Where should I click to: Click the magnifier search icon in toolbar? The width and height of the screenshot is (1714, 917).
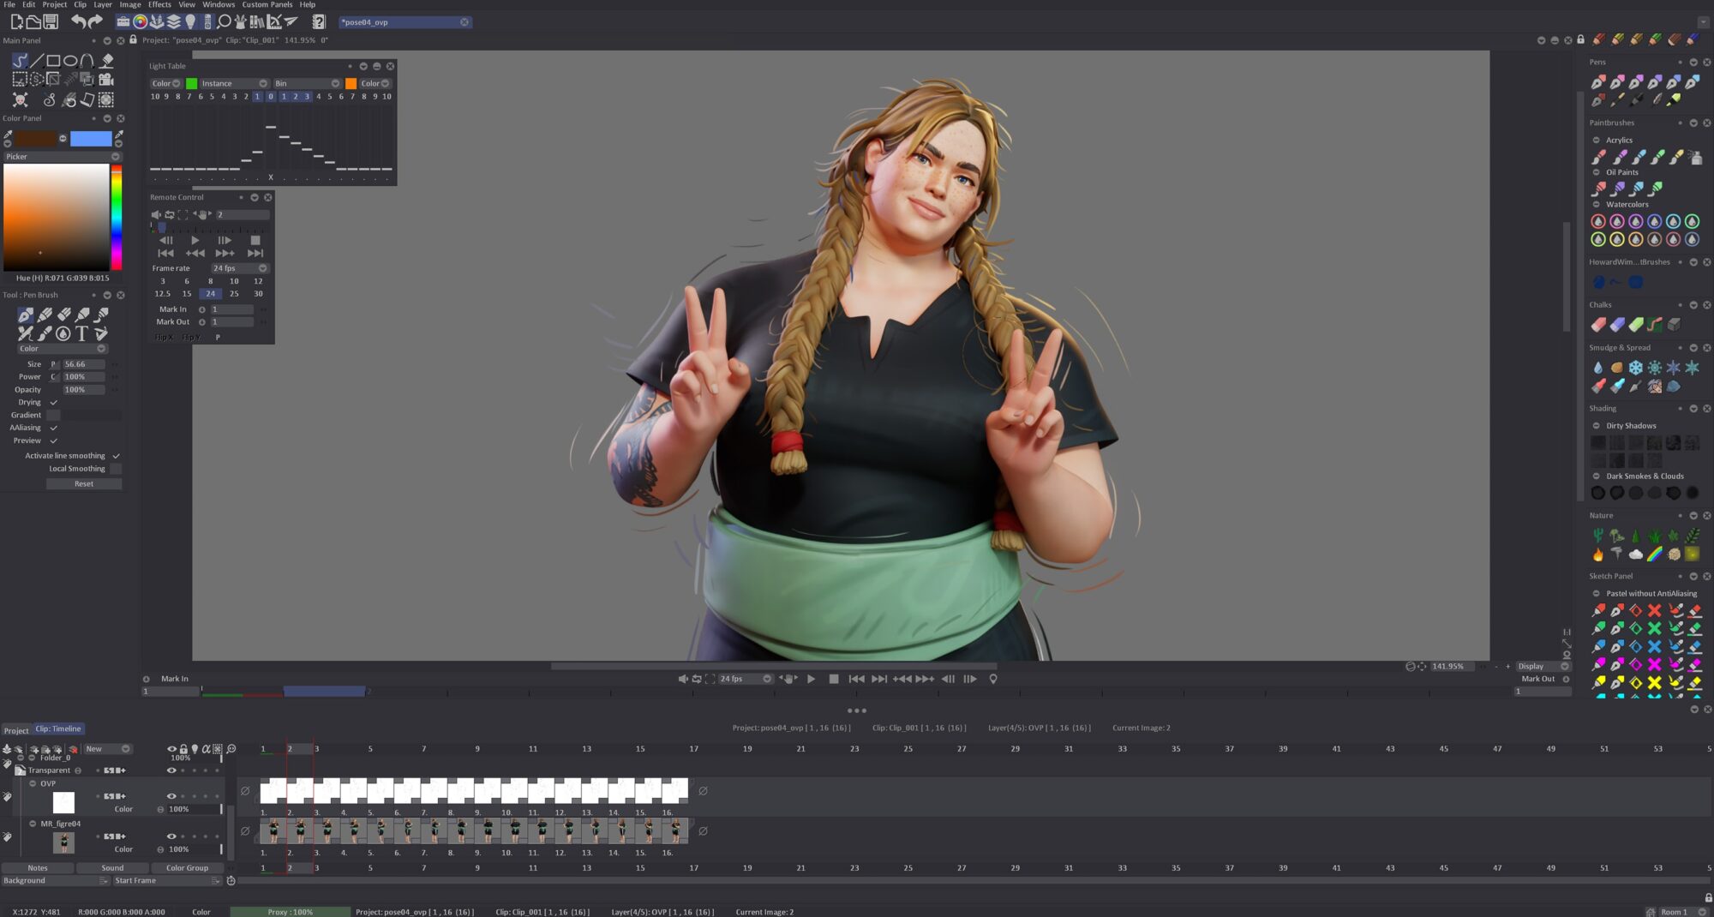(x=224, y=21)
